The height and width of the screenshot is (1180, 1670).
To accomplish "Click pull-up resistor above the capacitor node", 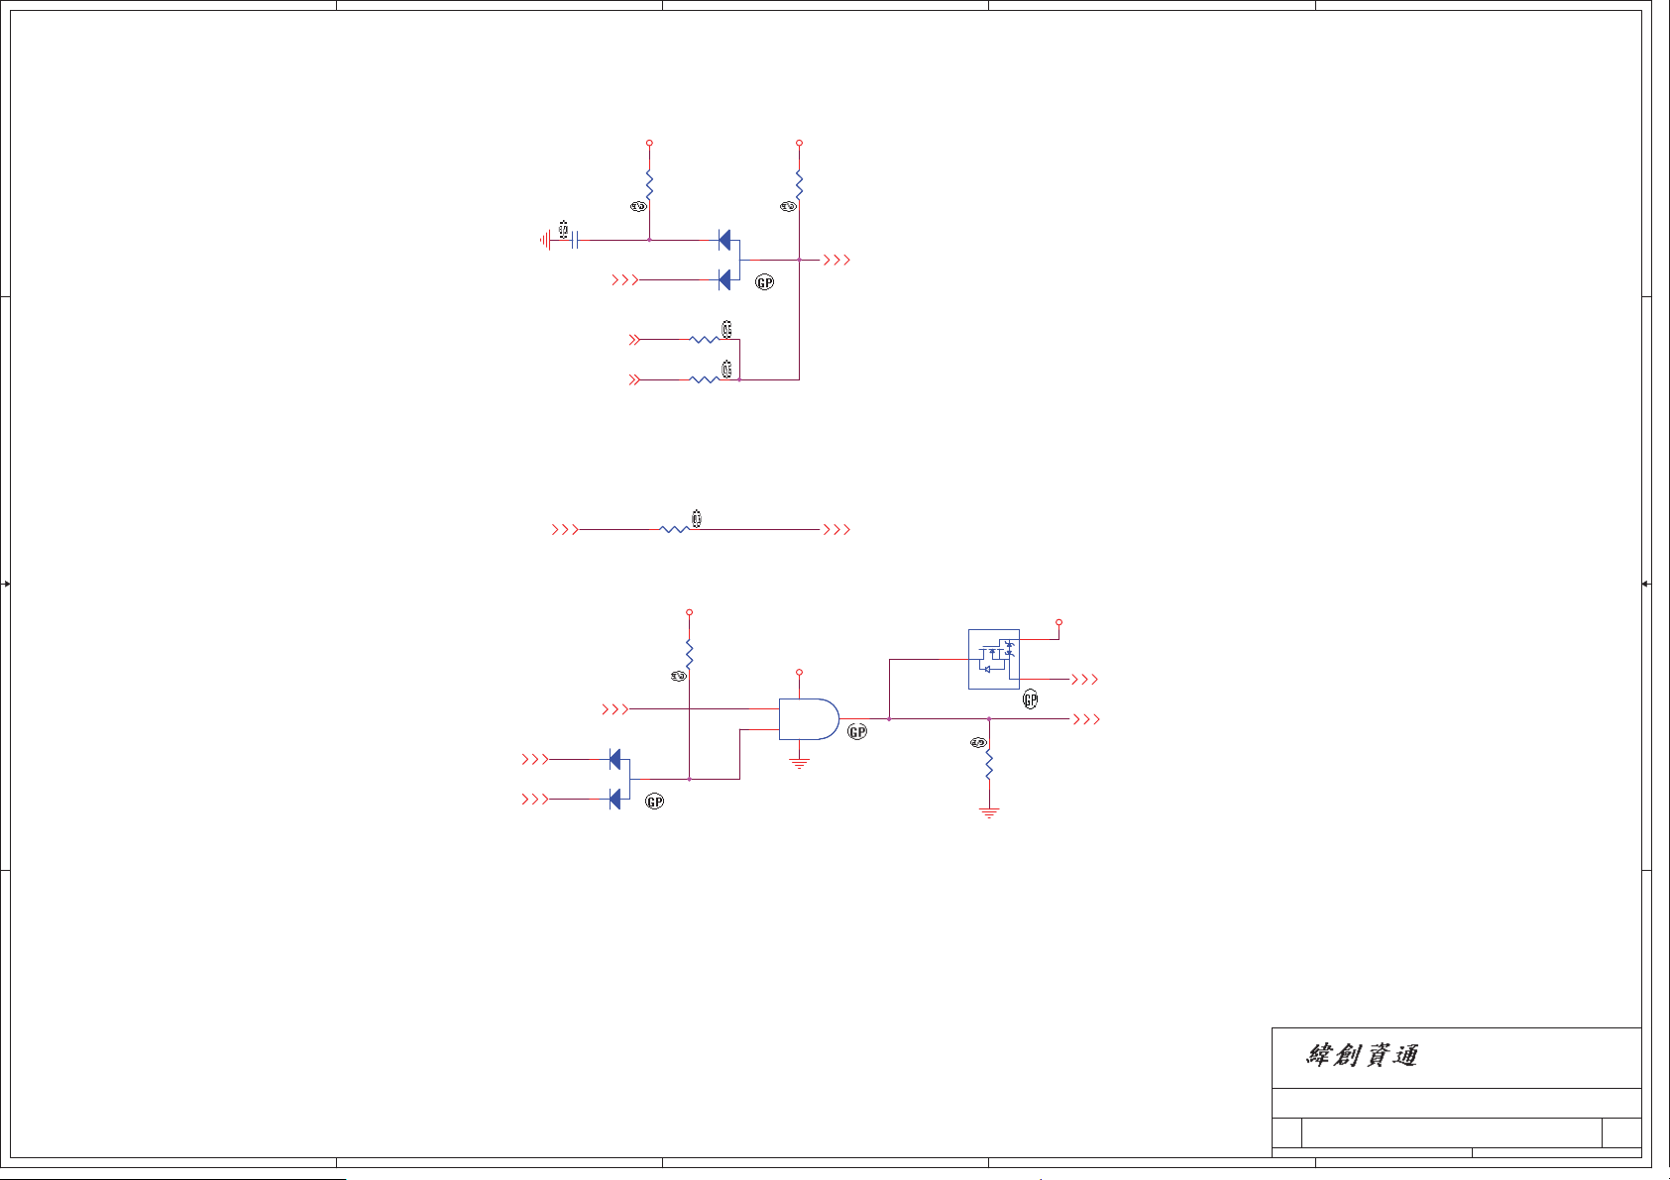I will click(649, 183).
